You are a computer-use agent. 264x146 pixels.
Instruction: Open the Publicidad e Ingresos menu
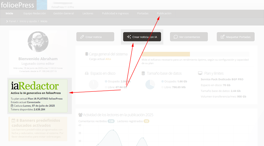click(115, 13)
